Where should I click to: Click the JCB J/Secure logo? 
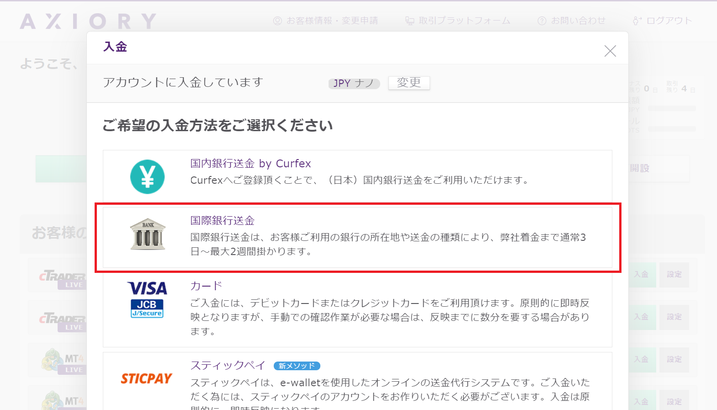(x=147, y=308)
